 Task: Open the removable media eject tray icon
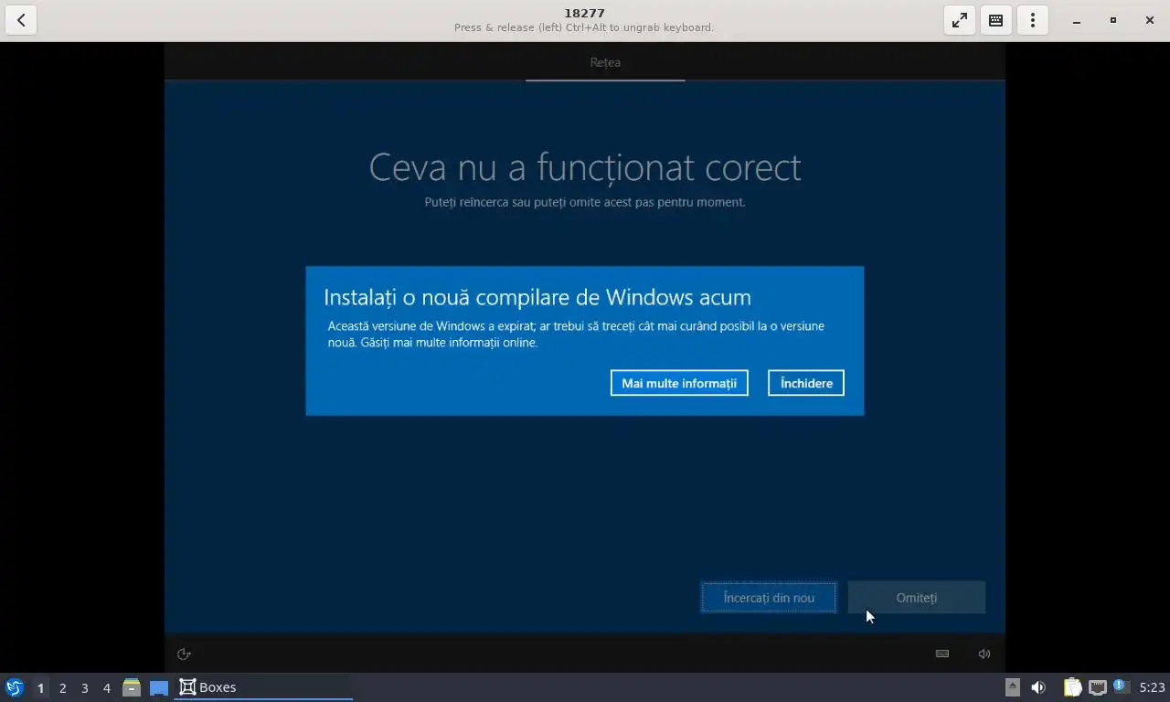[1012, 687]
